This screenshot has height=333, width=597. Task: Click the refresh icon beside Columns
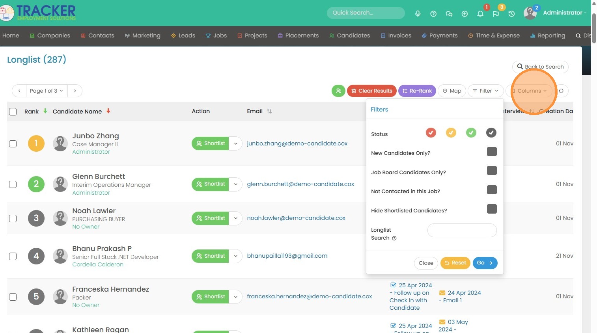(561, 91)
